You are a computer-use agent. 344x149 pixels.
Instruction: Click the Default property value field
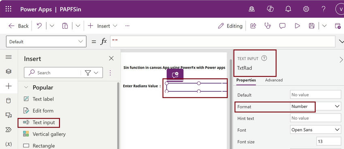(x=316, y=95)
